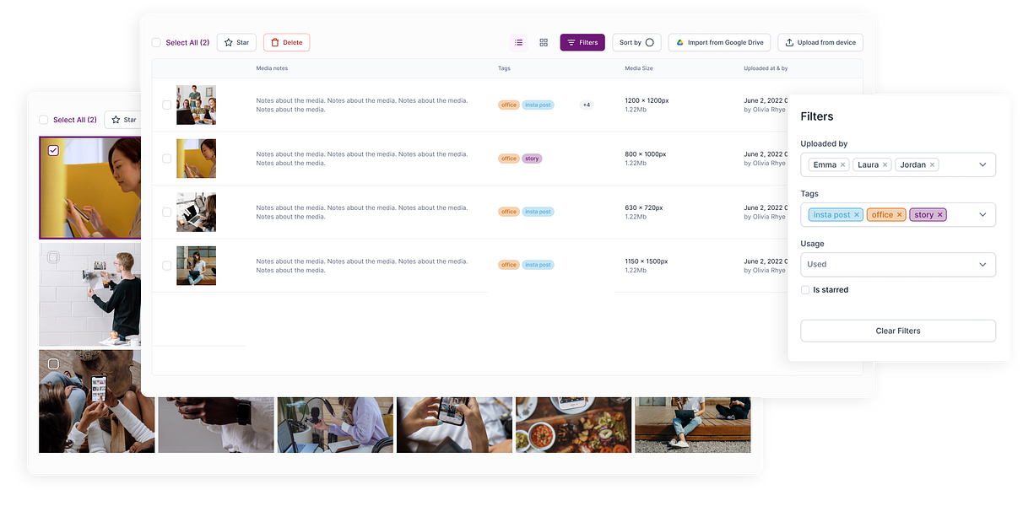This screenshot has height=506, width=1023.
Task: Remove office tag from Tags filter
Action: point(899,215)
